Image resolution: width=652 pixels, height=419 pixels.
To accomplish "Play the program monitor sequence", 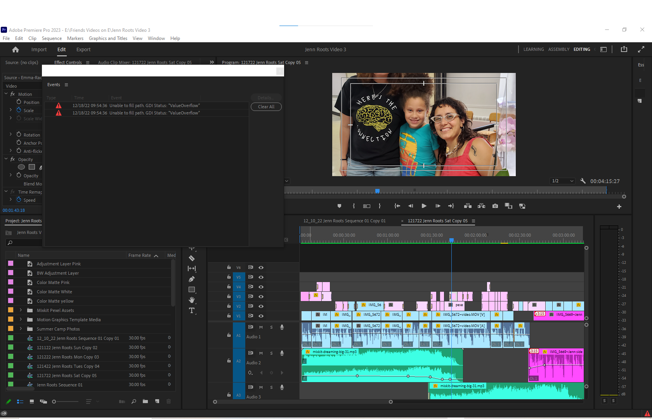I will pos(424,206).
